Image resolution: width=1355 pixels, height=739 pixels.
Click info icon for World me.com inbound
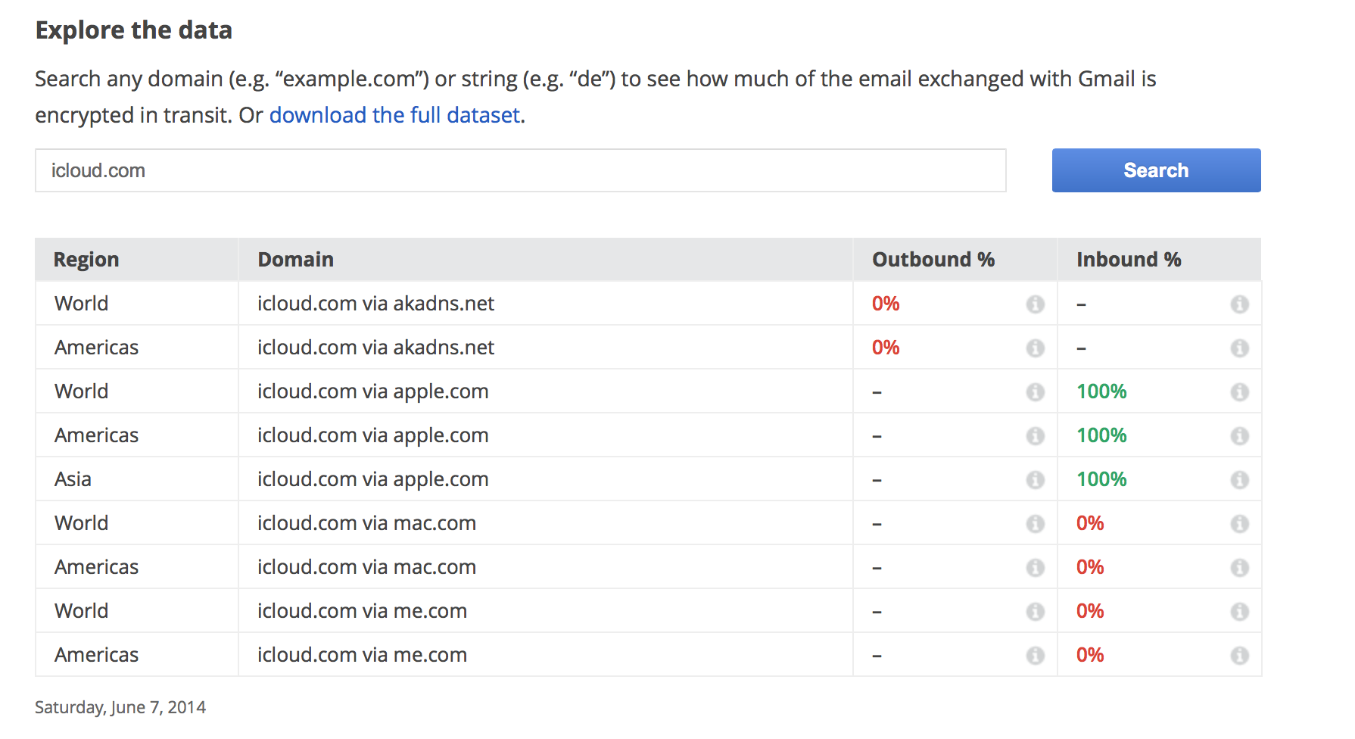1239,612
